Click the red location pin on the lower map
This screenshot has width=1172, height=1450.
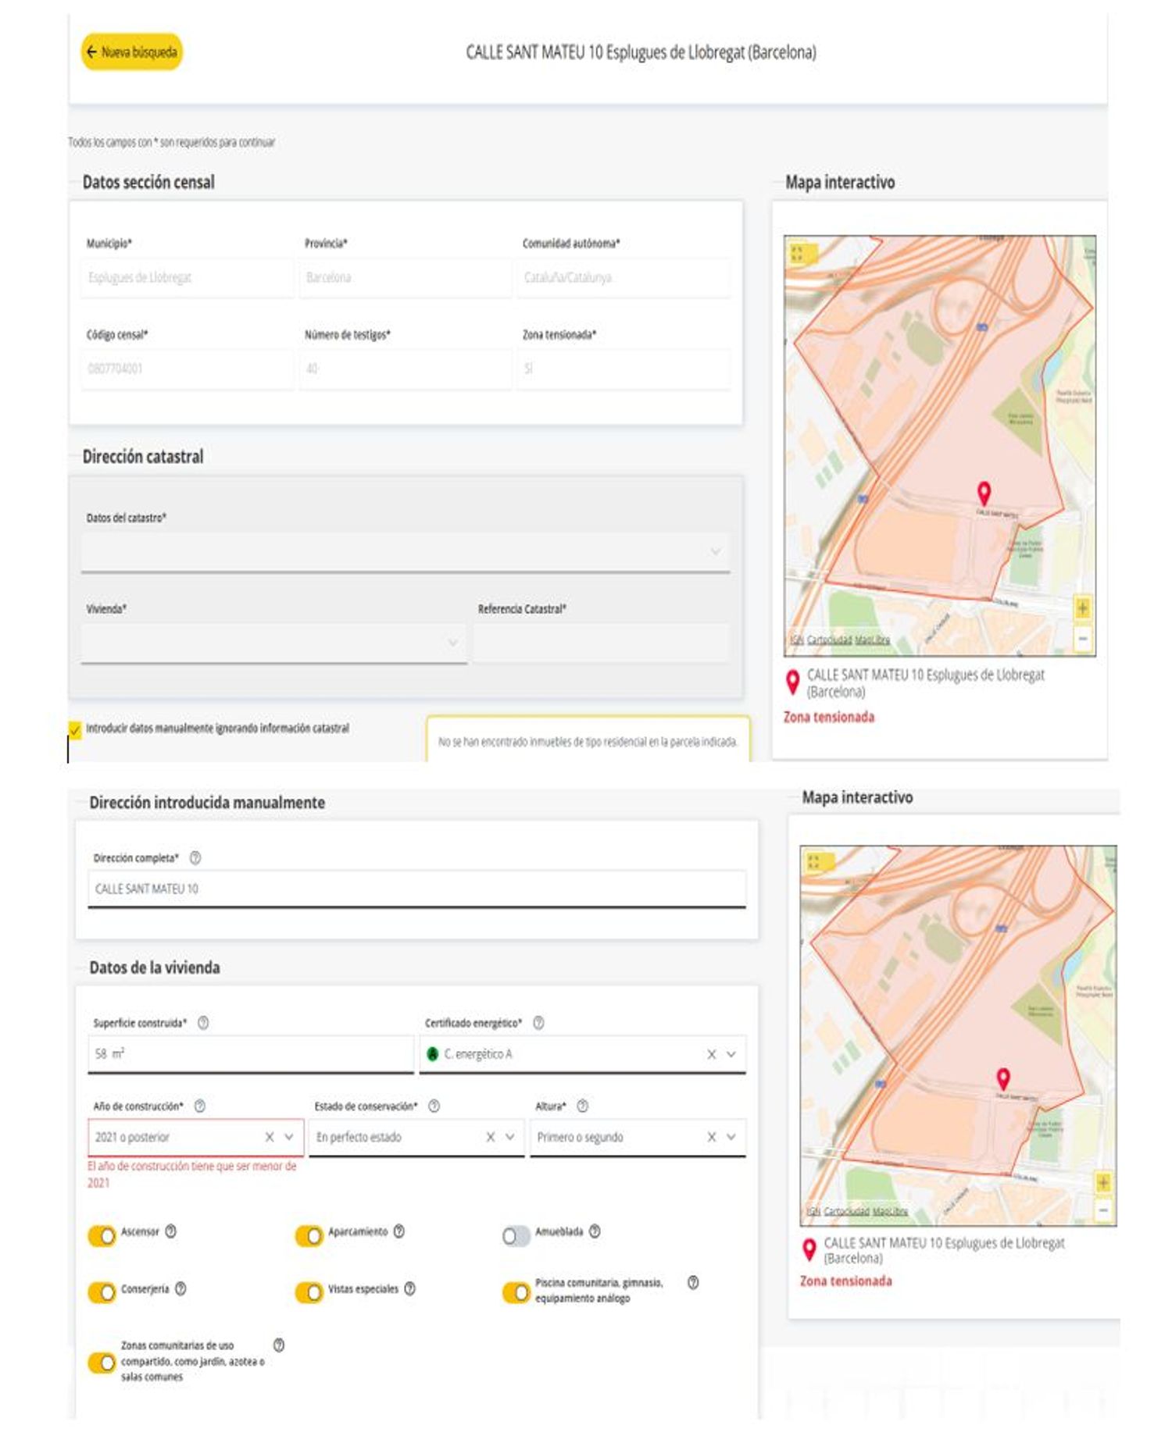[1003, 1079]
